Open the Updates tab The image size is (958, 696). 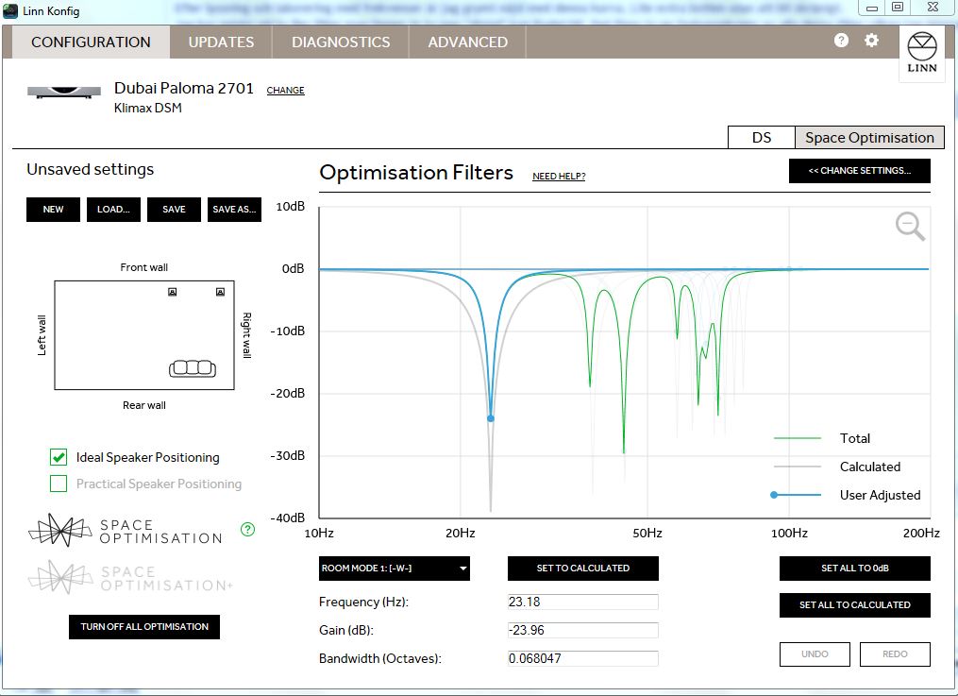point(221,42)
